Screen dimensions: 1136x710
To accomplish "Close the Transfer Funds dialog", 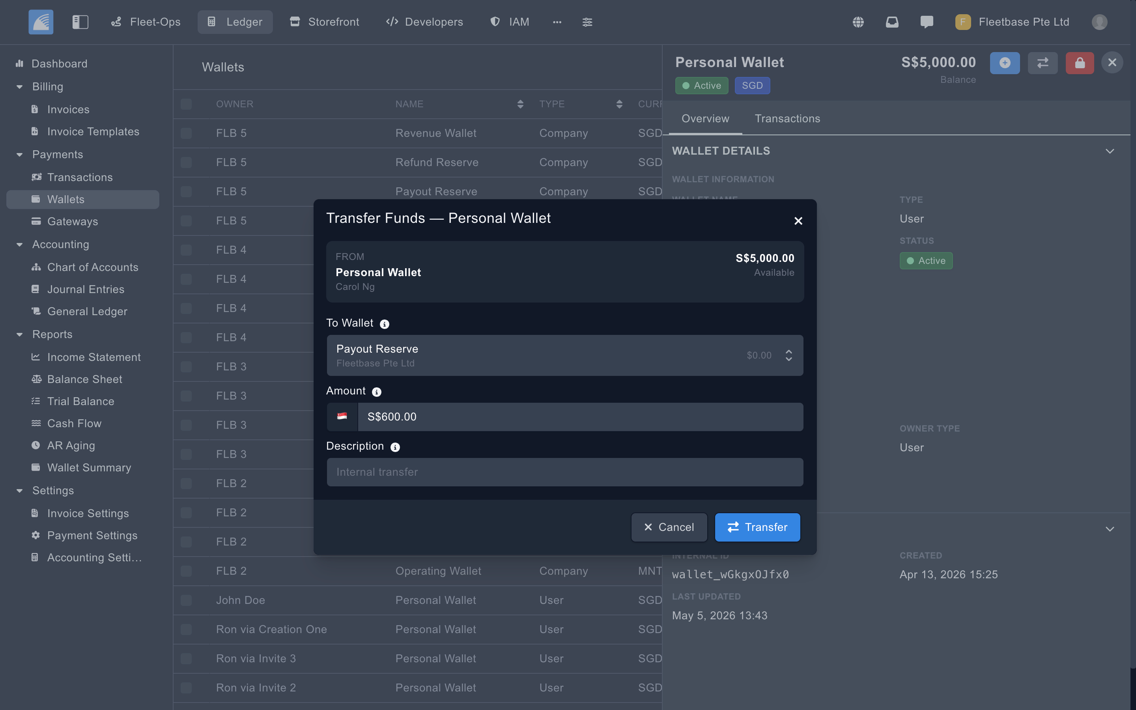I will tap(798, 221).
